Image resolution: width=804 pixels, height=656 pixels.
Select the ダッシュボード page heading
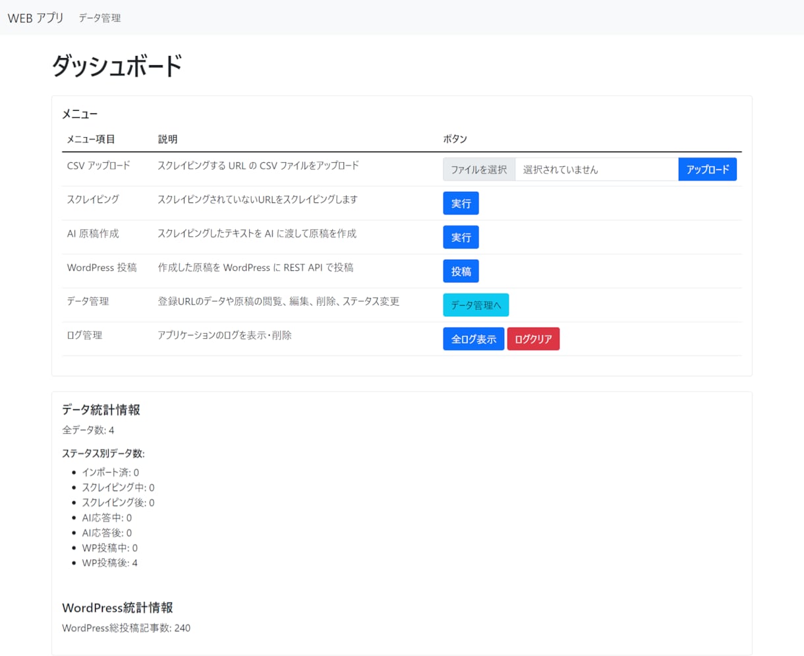click(x=117, y=66)
